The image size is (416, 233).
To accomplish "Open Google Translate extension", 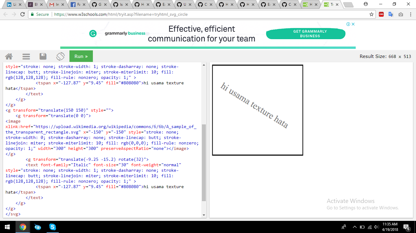I will 391,14.
